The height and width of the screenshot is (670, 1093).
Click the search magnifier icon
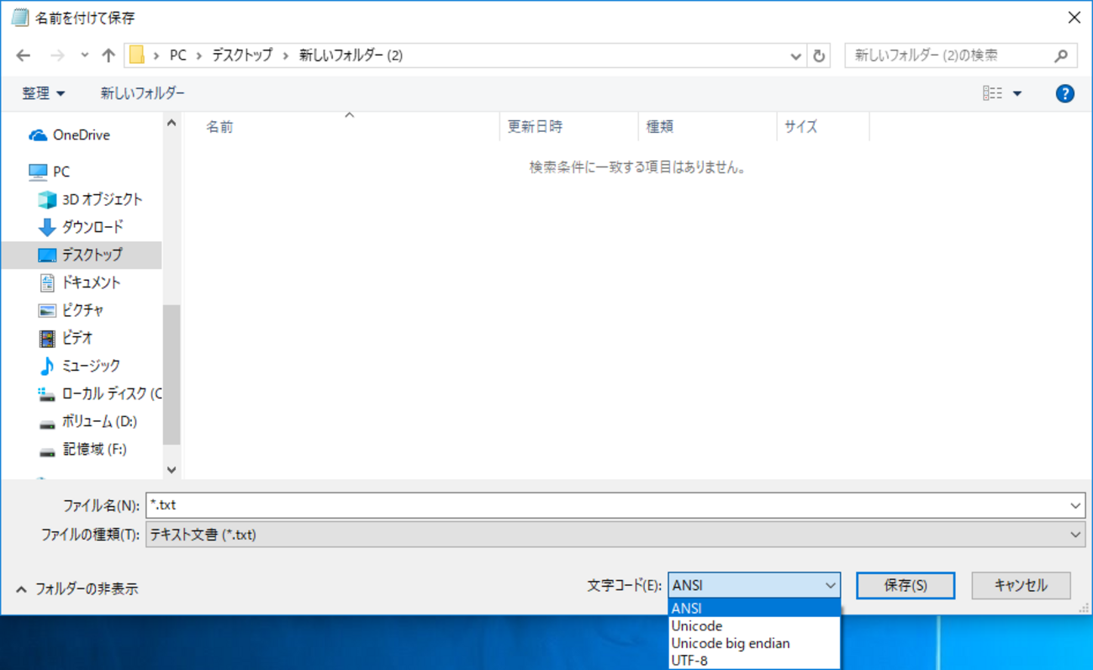1062,55
